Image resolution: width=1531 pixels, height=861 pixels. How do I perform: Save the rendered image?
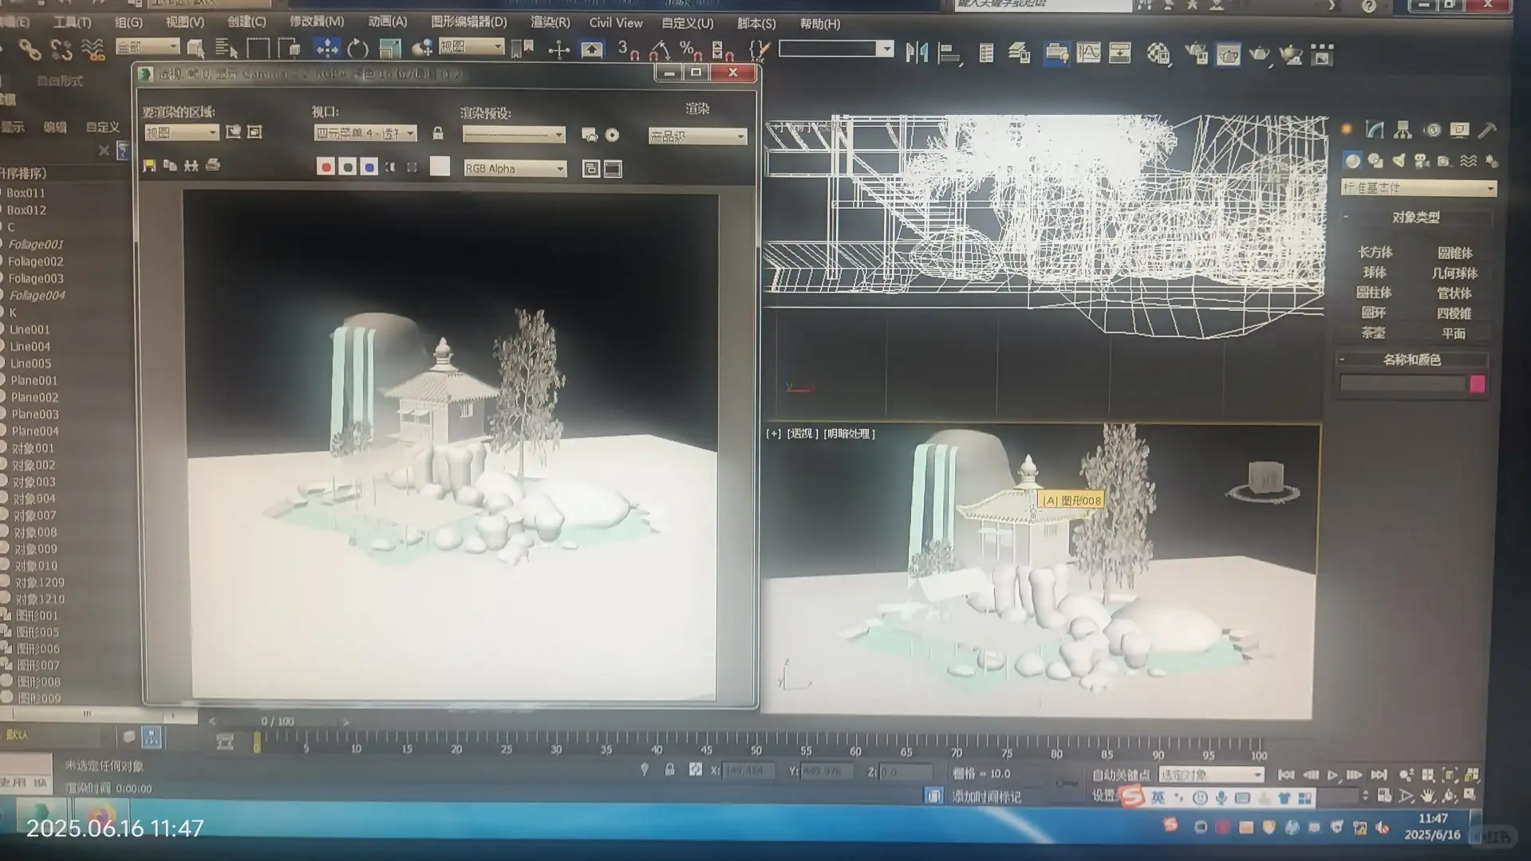[149, 166]
